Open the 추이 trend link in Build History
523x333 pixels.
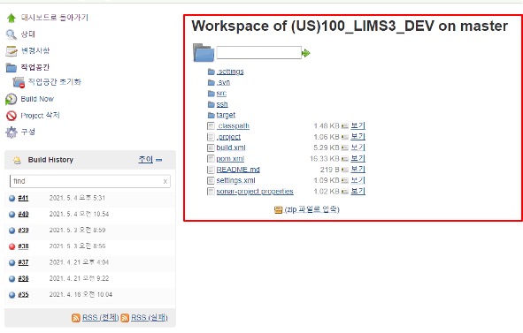146,160
